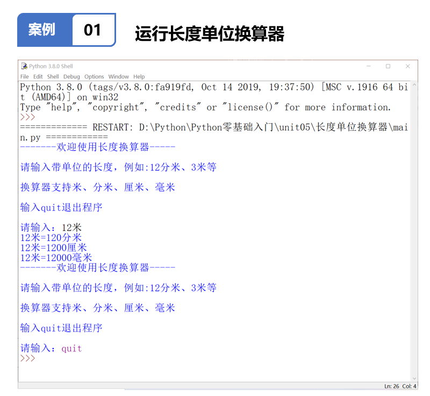Click the 'Col: 4' status bar entry

409,386
